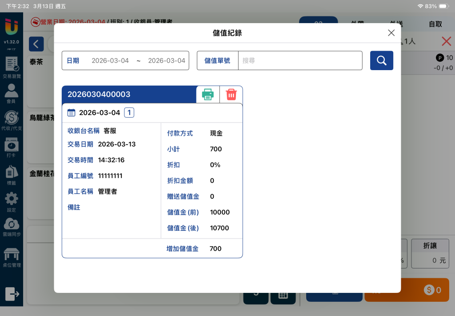Click the red X cancel icon
This screenshot has height=316, width=455.
446,42
